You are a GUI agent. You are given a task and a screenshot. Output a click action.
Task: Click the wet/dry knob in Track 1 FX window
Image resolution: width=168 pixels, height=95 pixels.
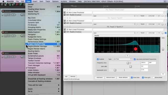click(x=162, y=16)
